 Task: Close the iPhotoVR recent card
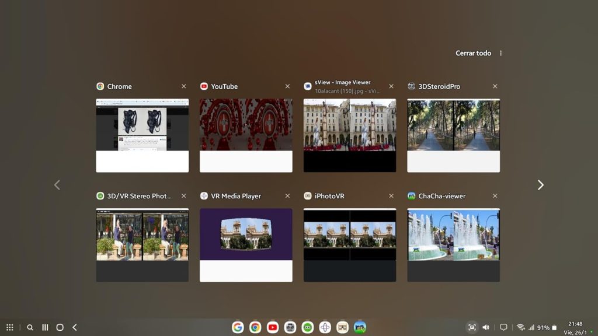pos(391,196)
